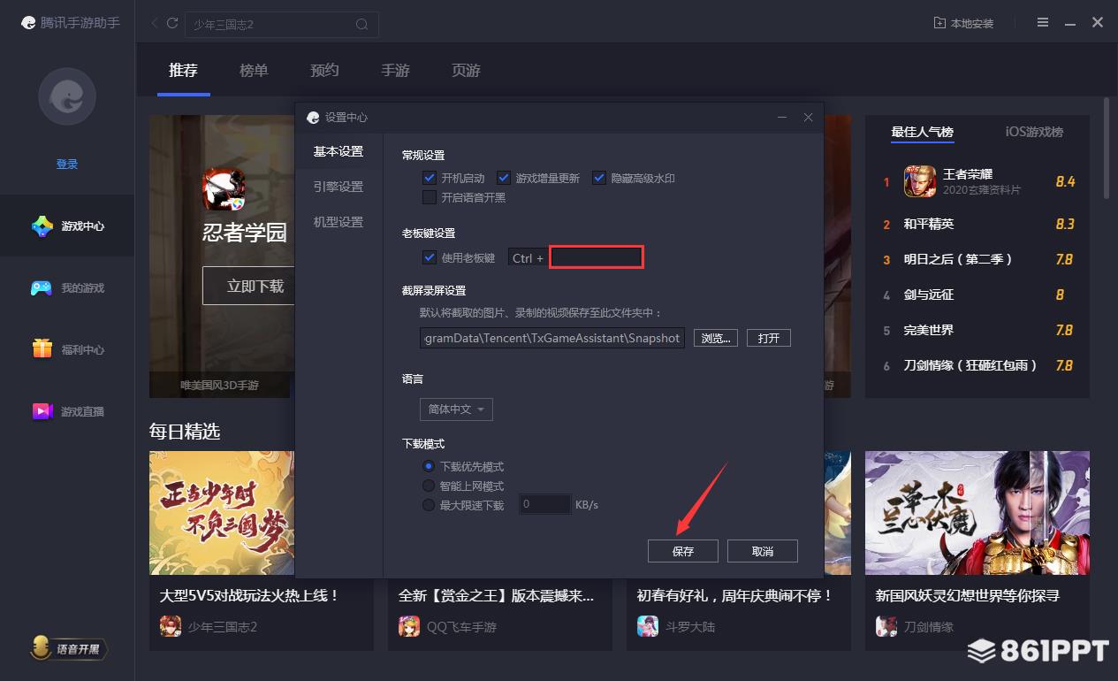Open 新国风妖灵幻想世界等你探寻 card title
This screenshot has height=681, width=1118.
(967, 596)
